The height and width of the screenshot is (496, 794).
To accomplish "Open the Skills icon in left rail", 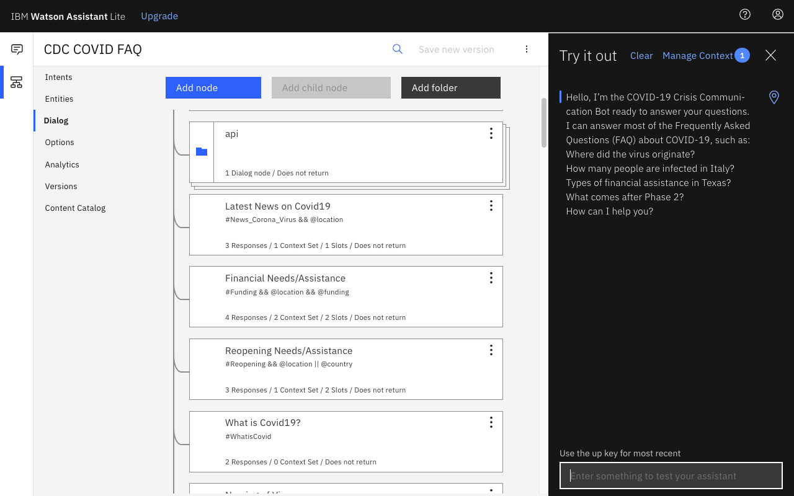I will tap(17, 82).
